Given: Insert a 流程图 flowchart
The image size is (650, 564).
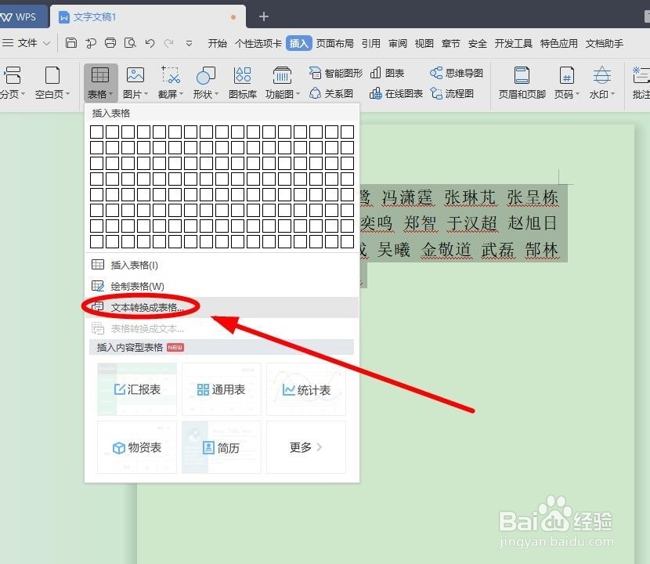Looking at the screenshot, I should coord(452,94).
